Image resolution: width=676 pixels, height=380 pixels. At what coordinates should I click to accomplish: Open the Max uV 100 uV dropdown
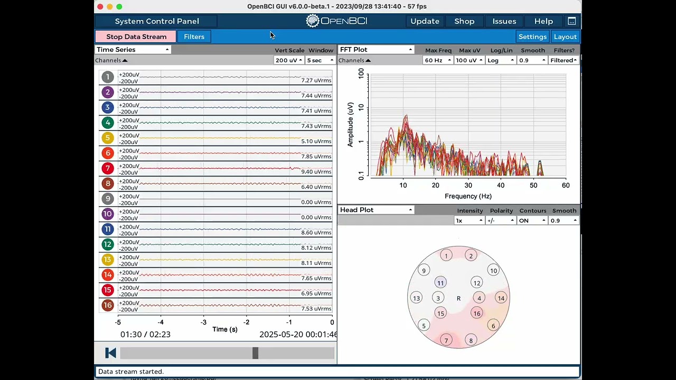point(470,60)
